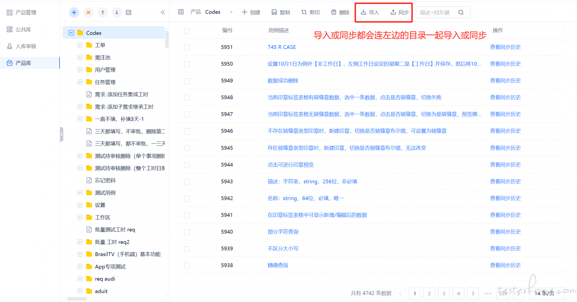This screenshot has width=577, height=302.
Task: Click the search magnifier icon
Action: [461, 12]
